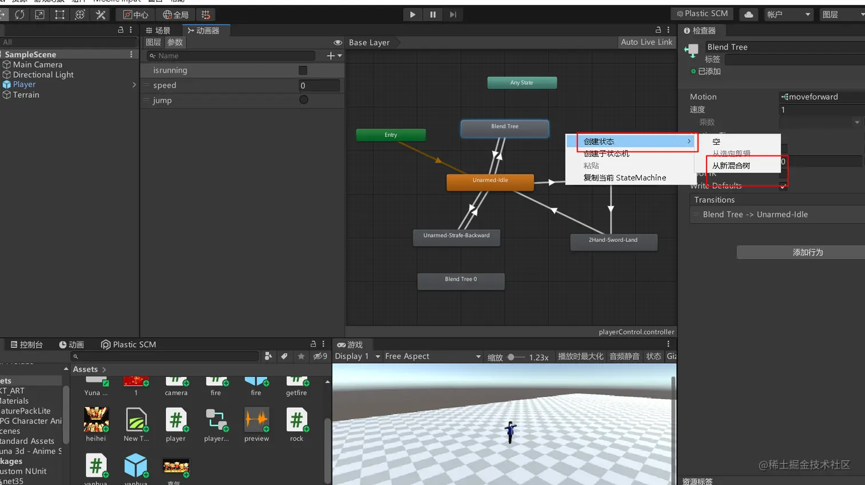Image resolution: width=865 pixels, height=485 pixels.
Task: Open the add parameter plus dropdown
Action: [x=334, y=55]
